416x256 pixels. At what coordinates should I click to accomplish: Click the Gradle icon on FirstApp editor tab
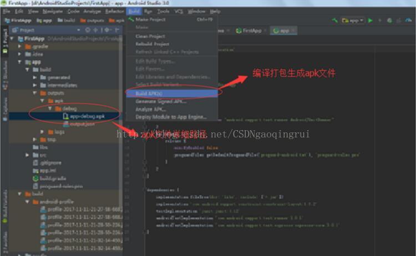239,30
